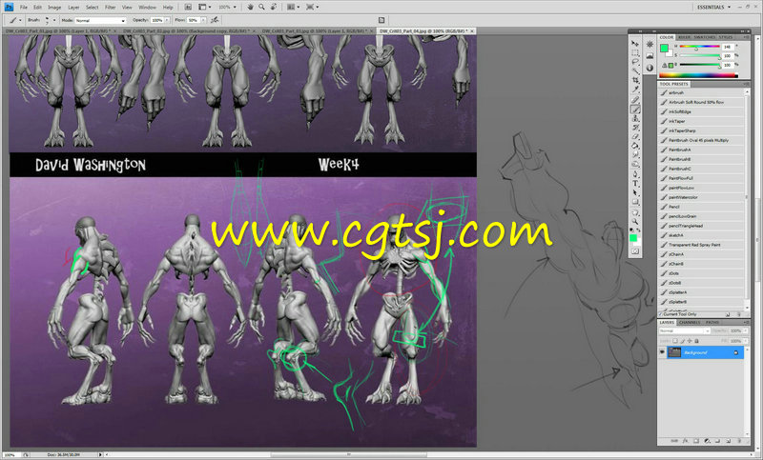This screenshot has height=460, width=763.
Task: Select the inkTaperSharp tool preset
Action: point(701,131)
